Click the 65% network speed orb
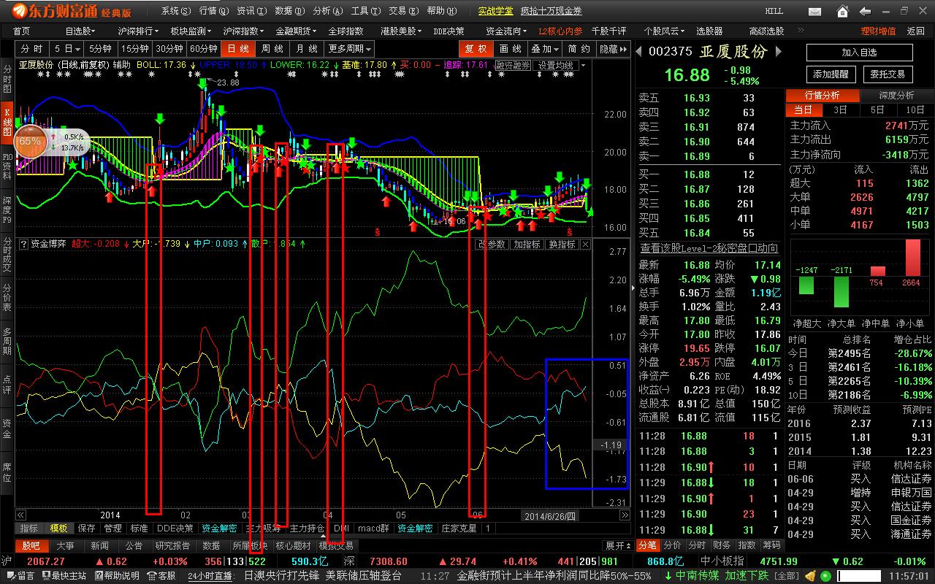The width and height of the screenshot is (935, 584). 30,141
